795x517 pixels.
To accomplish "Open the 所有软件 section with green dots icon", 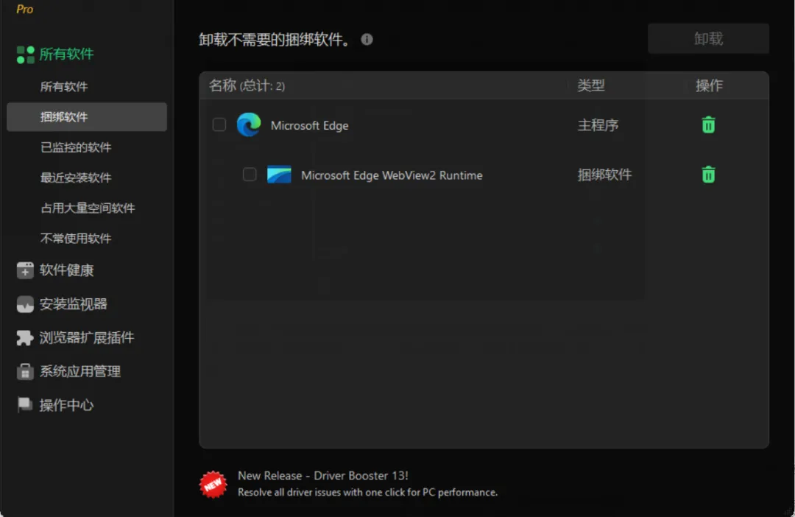I will tap(54, 54).
